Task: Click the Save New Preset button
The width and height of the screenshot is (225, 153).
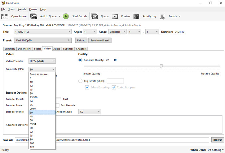Action: click(99, 40)
